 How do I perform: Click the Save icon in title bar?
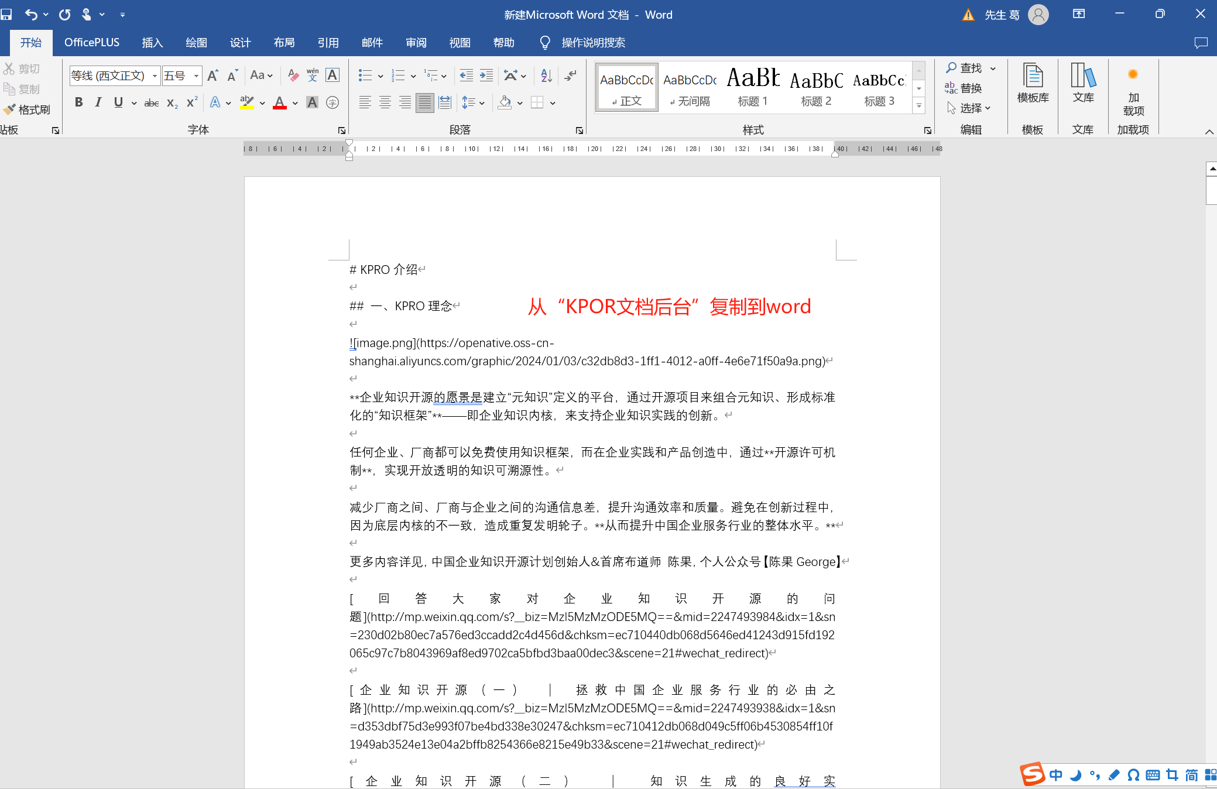click(x=6, y=15)
